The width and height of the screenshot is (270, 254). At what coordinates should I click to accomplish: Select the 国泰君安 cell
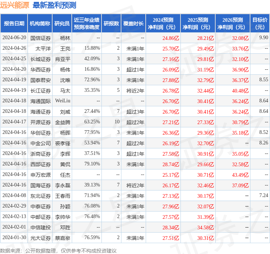point(41,80)
